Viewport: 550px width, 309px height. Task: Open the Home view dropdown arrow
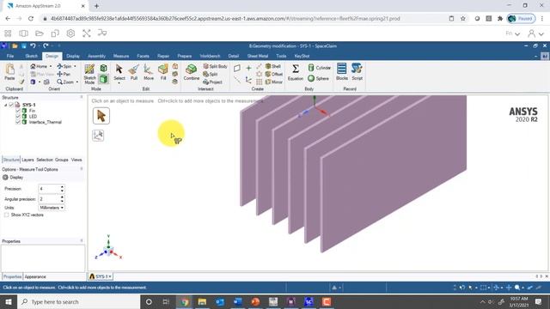point(51,66)
